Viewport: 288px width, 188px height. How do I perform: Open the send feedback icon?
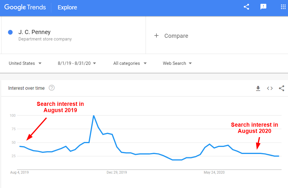click(x=263, y=7)
